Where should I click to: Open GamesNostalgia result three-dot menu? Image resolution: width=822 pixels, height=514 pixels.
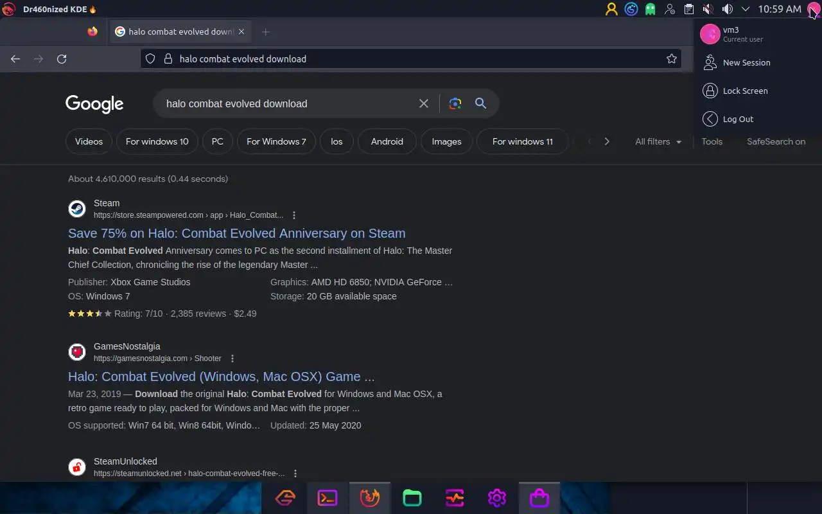tap(232, 359)
